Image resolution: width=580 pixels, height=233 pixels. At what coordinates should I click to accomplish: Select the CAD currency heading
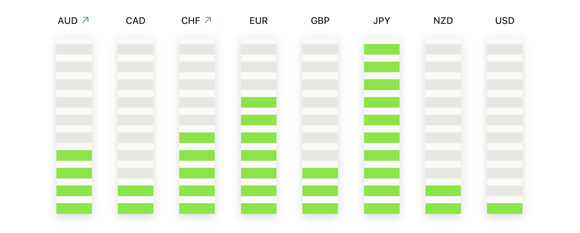click(136, 21)
